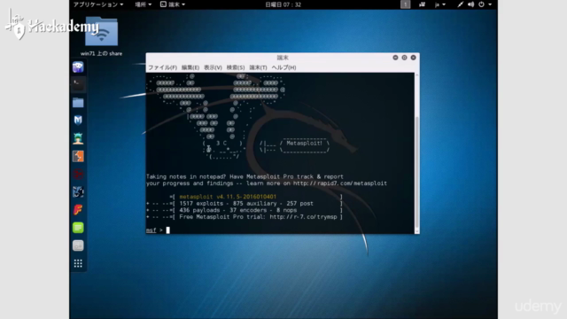The image size is (567, 319).
Task: Open the 表示(V) menu in terminal
Action: click(x=213, y=67)
